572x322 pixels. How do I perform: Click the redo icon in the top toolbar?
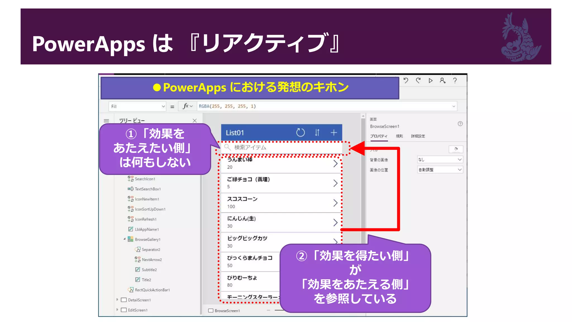pos(418,80)
